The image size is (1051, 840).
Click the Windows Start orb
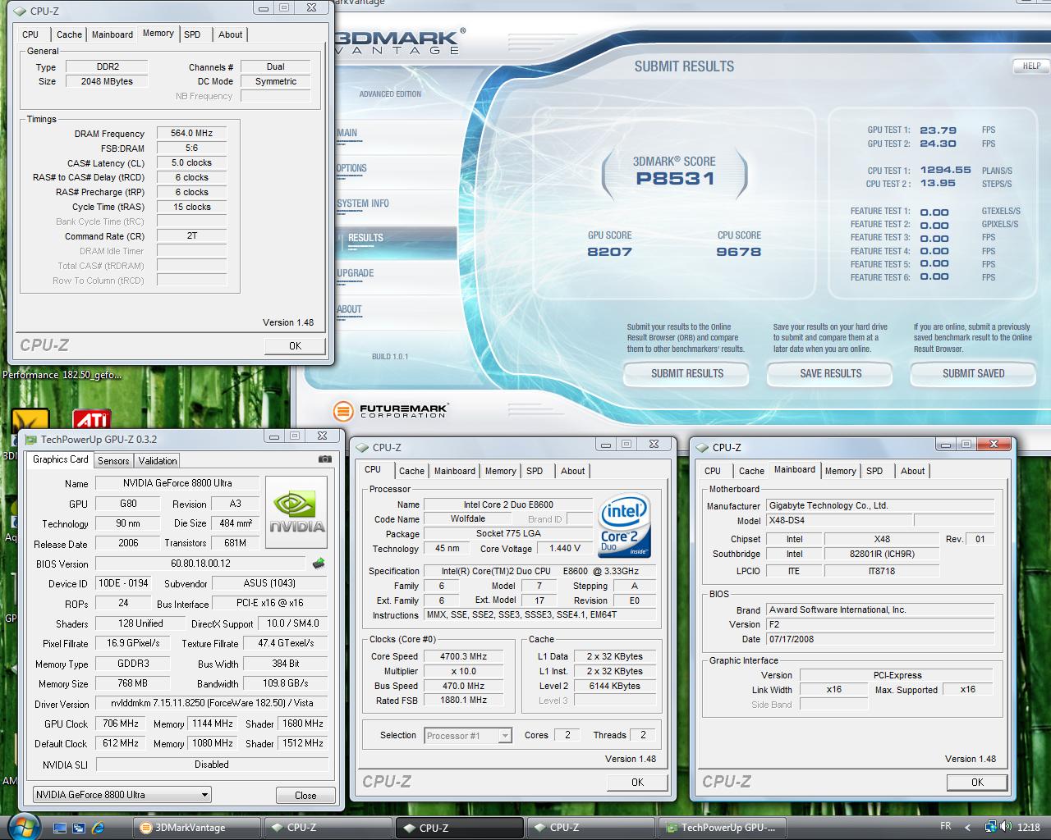(23, 826)
